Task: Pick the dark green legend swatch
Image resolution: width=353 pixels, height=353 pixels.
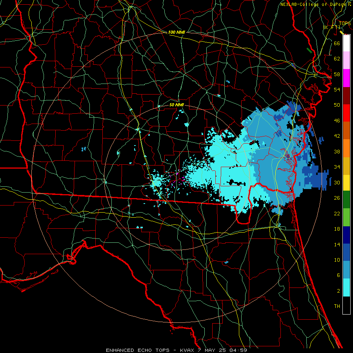Action: (x=346, y=200)
